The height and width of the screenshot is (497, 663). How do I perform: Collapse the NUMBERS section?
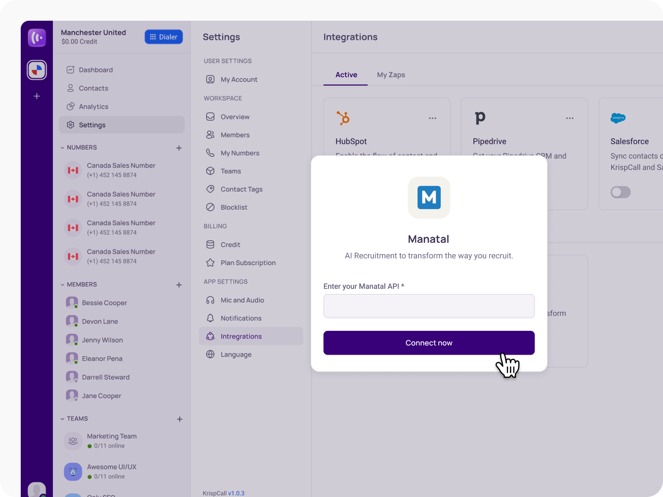pyautogui.click(x=63, y=148)
